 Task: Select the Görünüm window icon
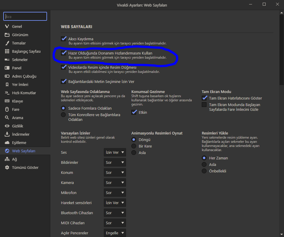click(7, 35)
